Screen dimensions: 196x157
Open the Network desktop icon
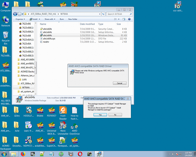click(6, 21)
